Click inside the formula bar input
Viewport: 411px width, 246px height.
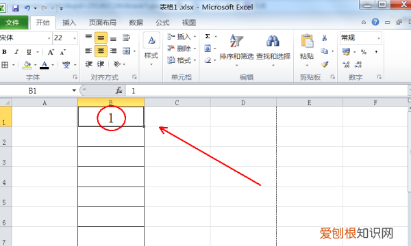pos(266,91)
